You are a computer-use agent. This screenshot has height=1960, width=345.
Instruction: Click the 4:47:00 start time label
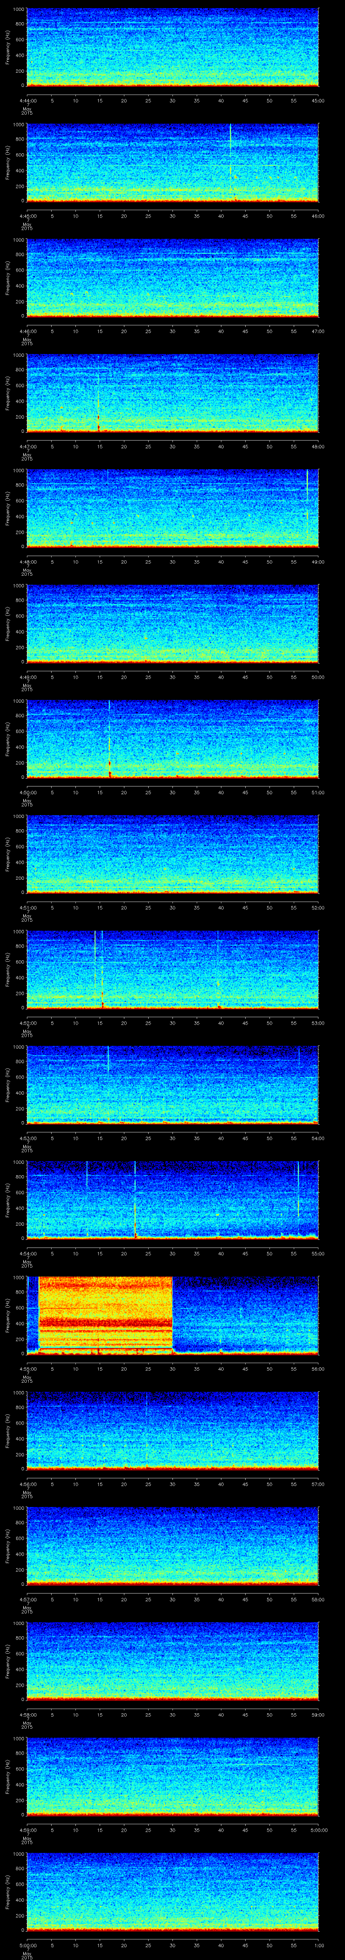click(27, 446)
